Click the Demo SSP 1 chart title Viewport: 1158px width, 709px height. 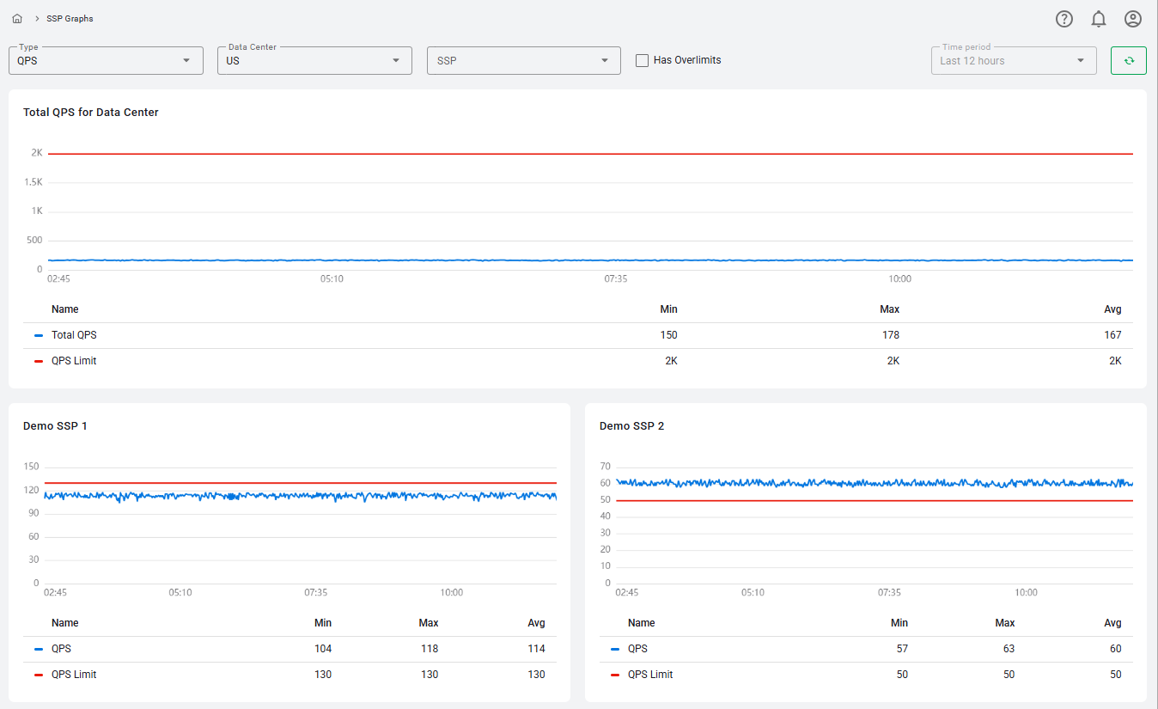[x=55, y=425]
